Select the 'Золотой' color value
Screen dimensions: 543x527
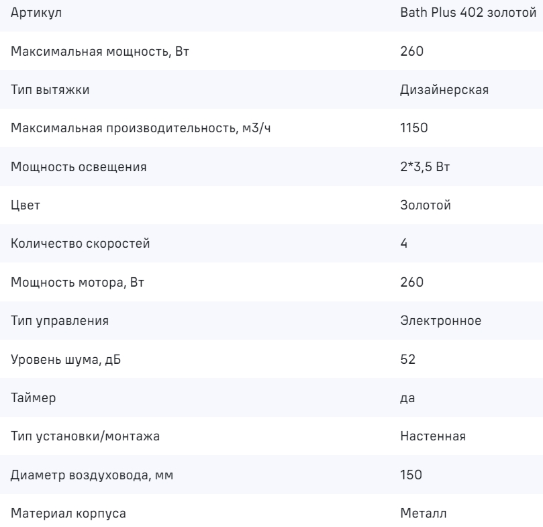click(425, 205)
